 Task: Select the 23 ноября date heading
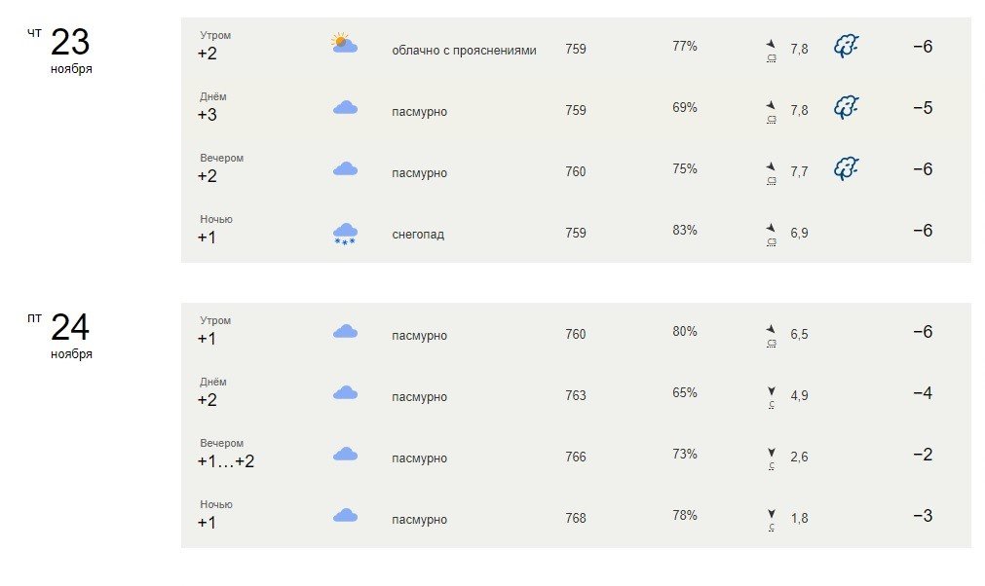pyautogui.click(x=70, y=47)
